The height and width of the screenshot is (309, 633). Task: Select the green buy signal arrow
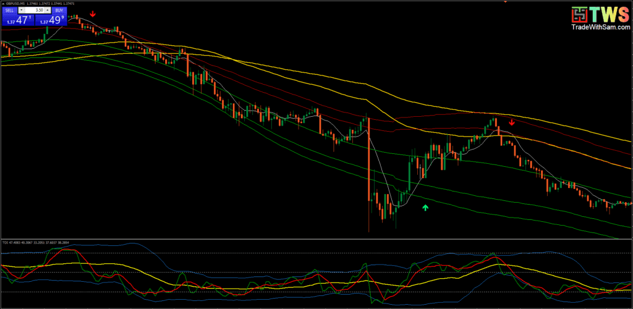[x=425, y=208]
